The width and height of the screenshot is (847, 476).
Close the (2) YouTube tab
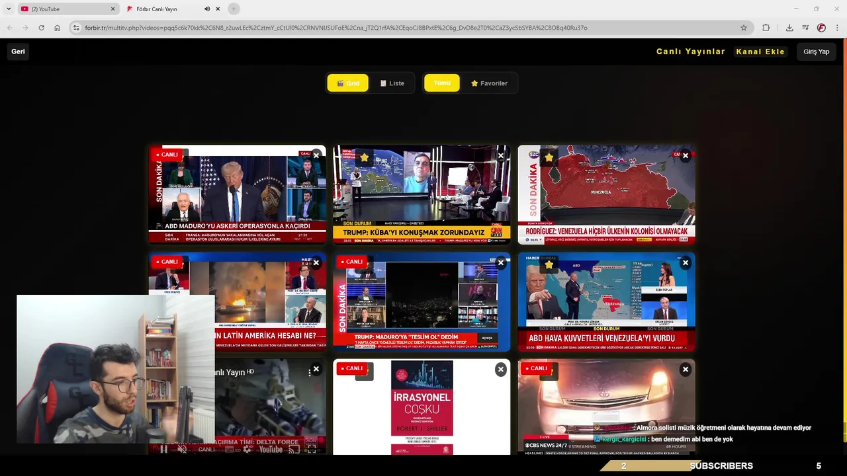click(112, 9)
